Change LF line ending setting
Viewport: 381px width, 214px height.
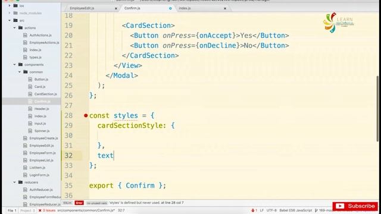coord(262,210)
